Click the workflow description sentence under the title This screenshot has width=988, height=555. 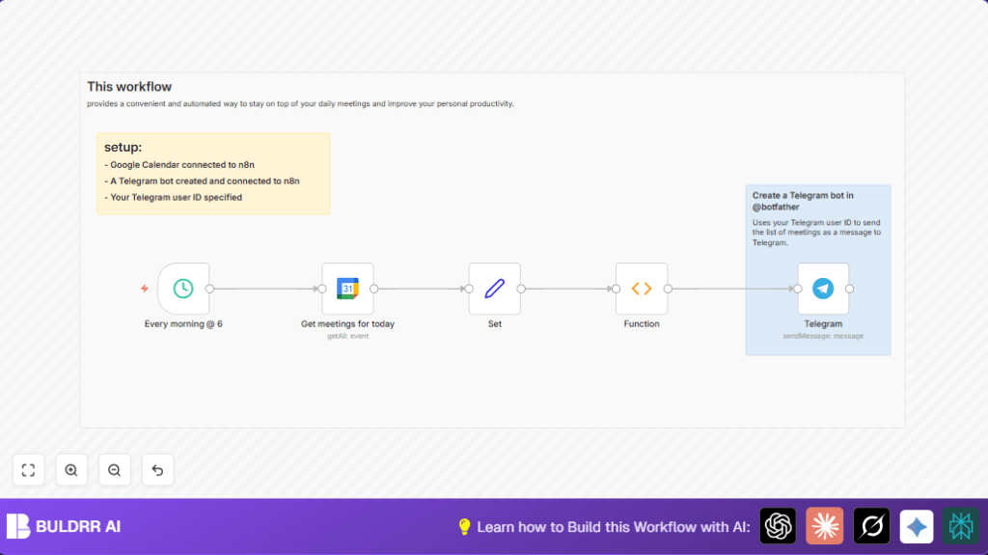pos(301,103)
